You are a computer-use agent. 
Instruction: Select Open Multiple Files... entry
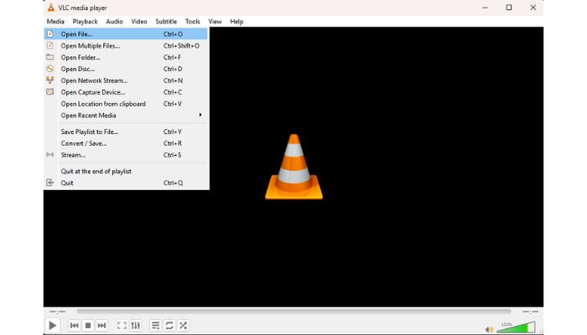[126, 45]
